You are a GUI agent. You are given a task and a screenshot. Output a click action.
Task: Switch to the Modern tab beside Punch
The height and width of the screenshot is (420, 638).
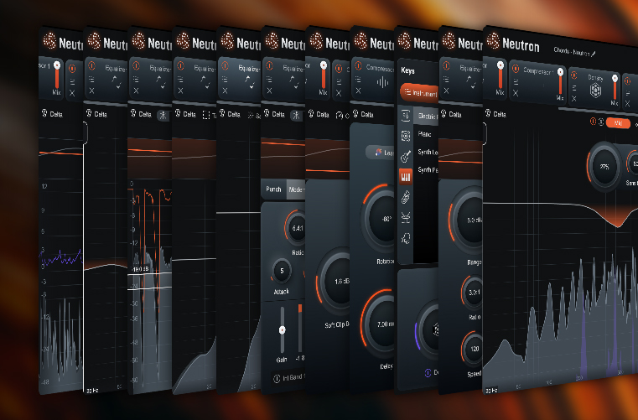(x=296, y=189)
